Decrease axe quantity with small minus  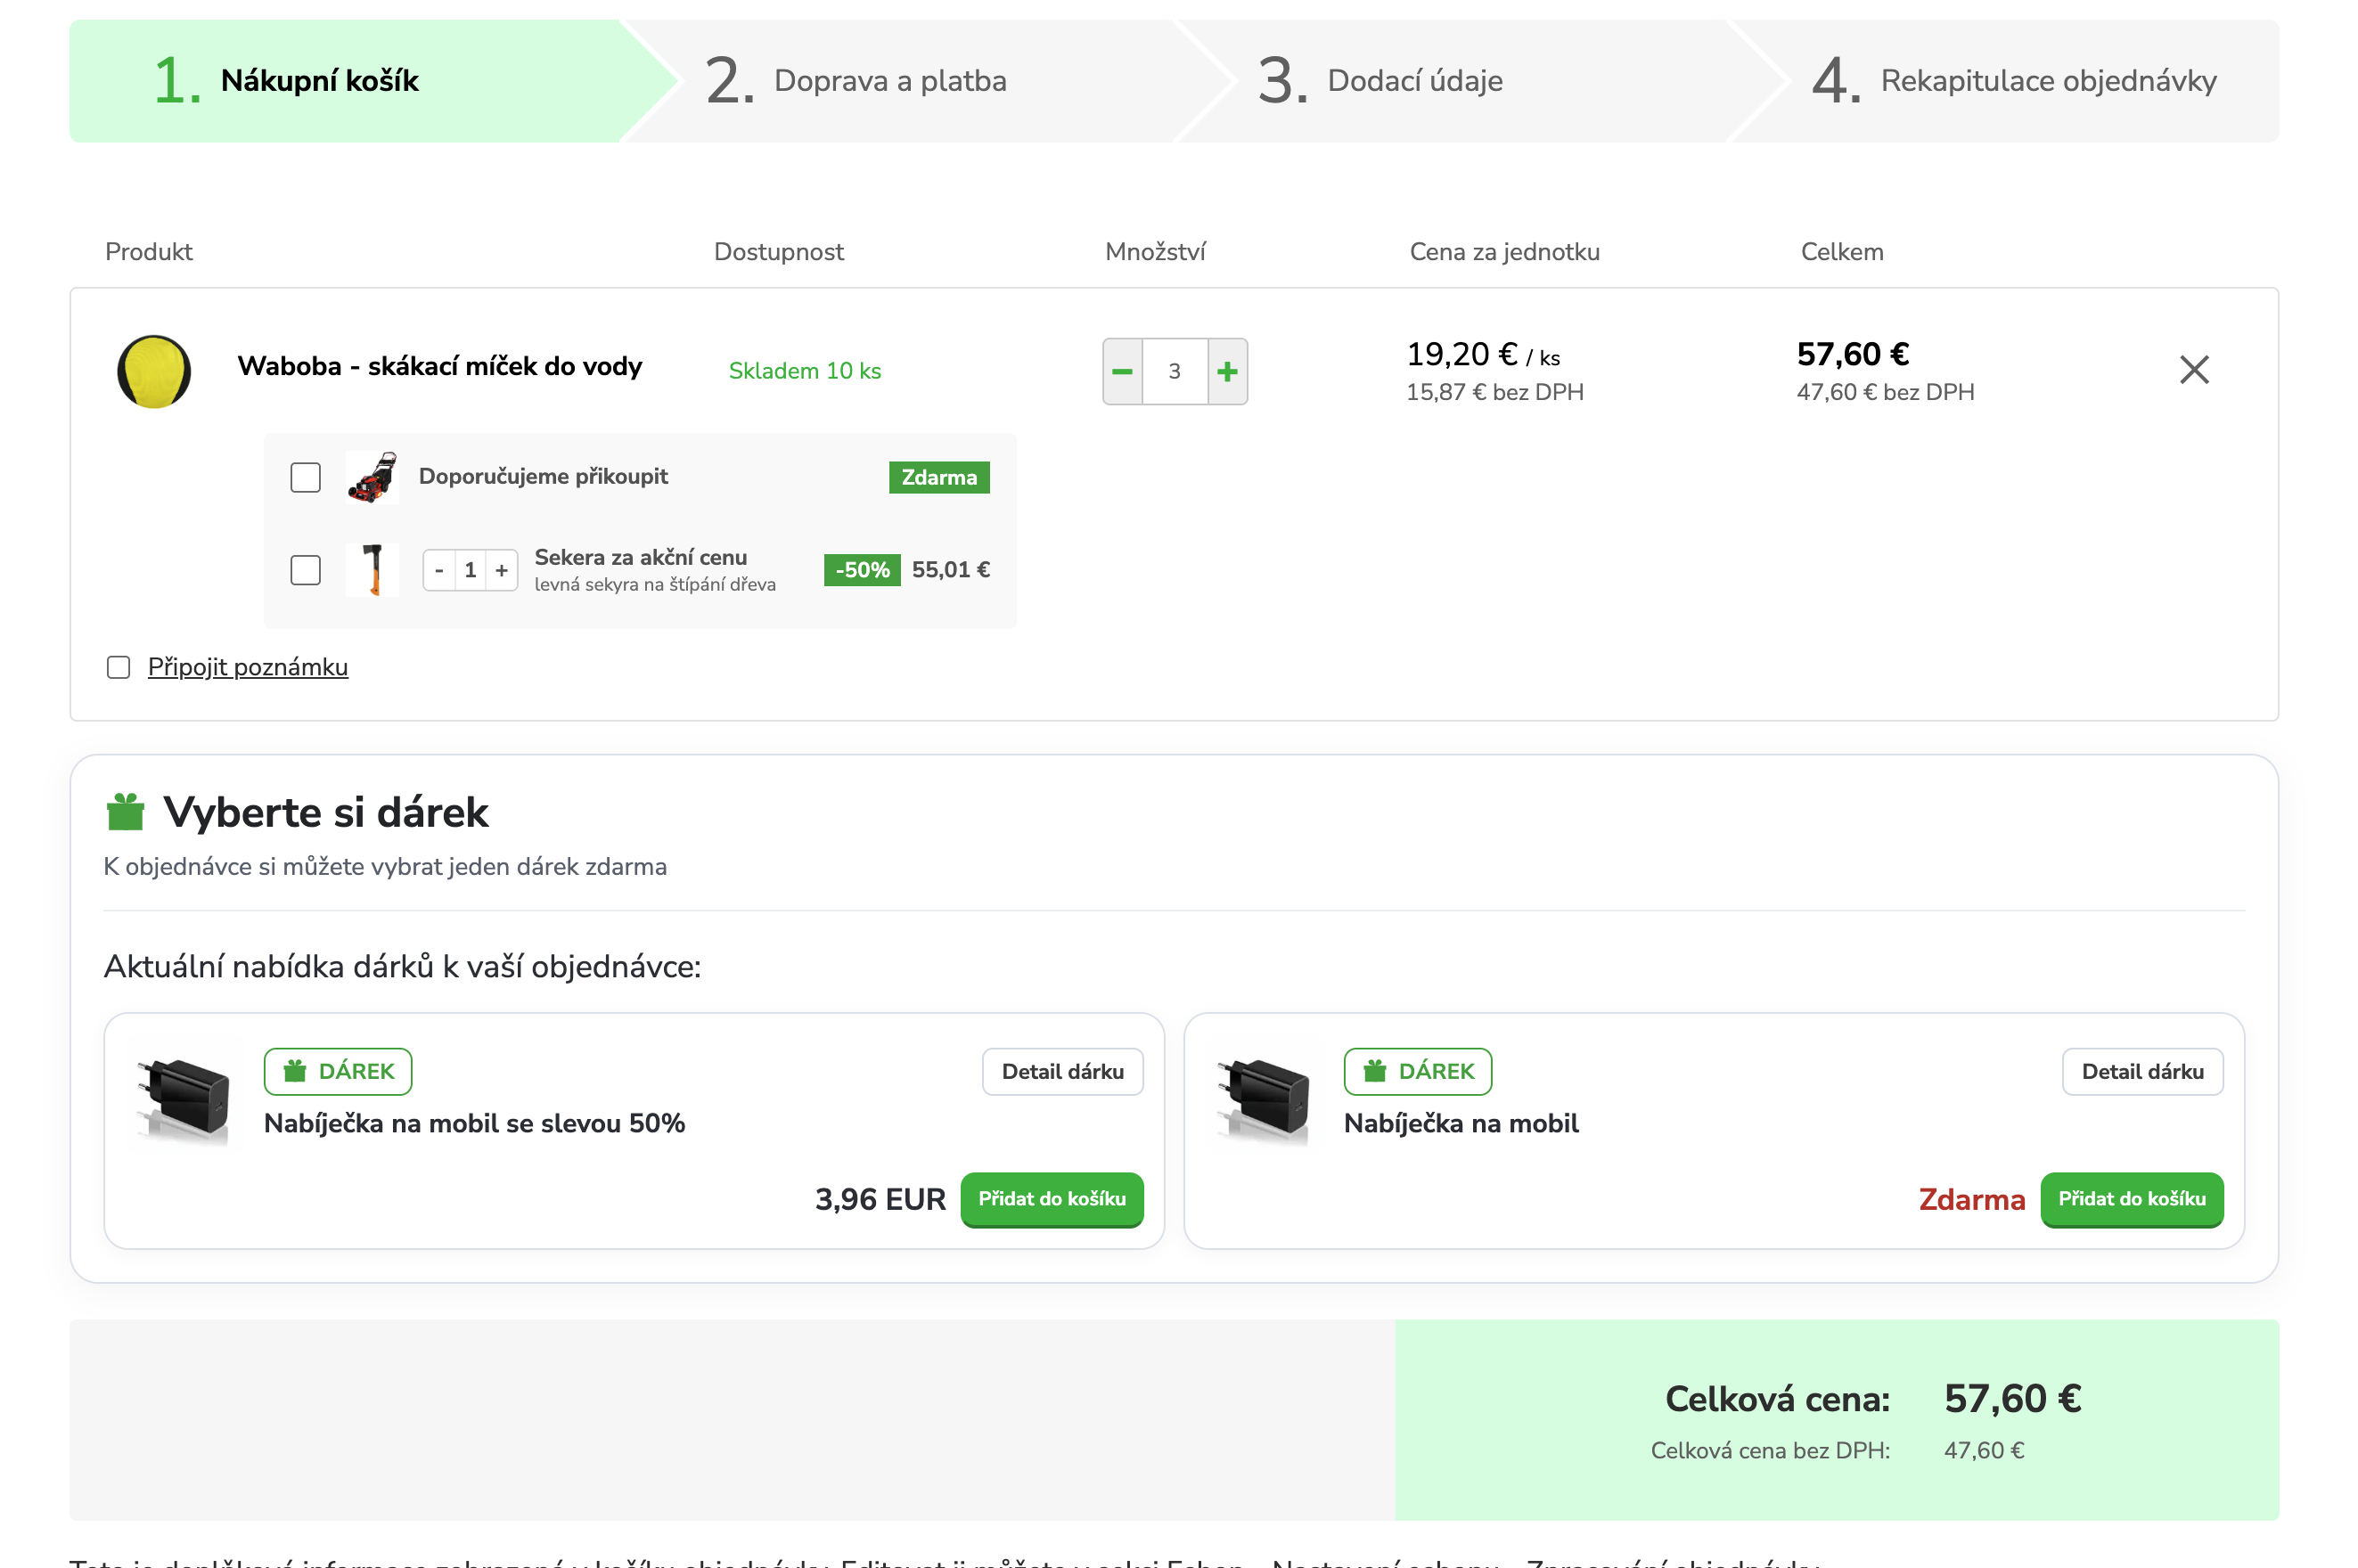click(439, 570)
